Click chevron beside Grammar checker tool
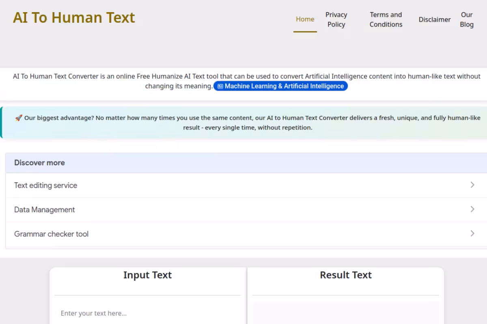487x324 pixels. coord(472,234)
